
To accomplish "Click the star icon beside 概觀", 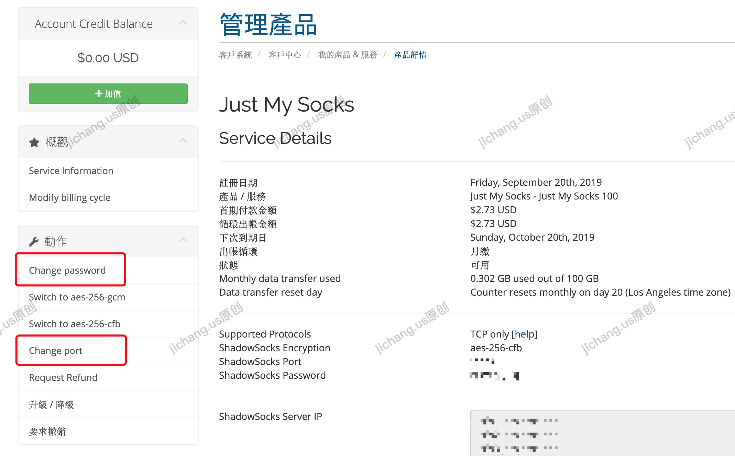I will (34, 142).
